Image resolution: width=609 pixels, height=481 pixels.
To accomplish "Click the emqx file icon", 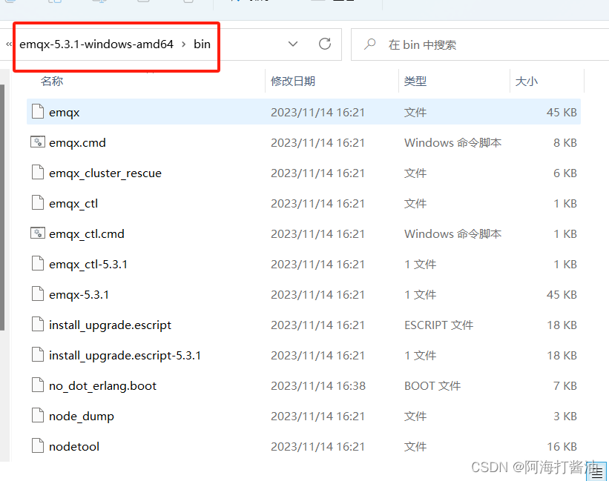I will (38, 112).
